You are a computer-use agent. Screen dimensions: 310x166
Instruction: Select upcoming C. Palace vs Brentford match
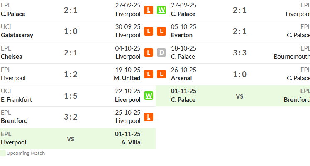[233, 96]
